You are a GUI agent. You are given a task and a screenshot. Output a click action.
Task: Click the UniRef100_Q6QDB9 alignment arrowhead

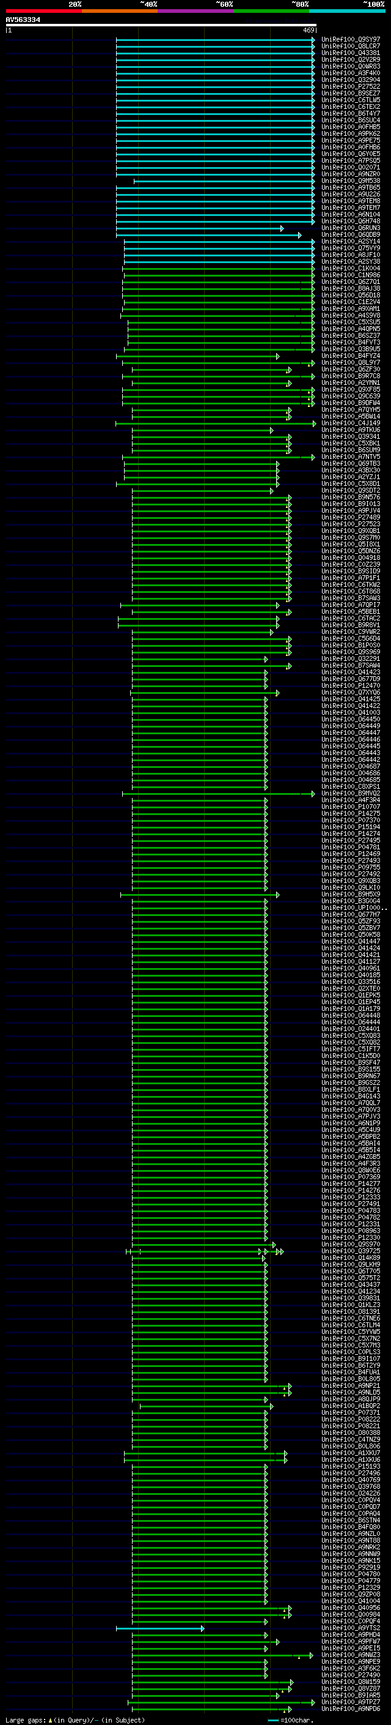[x=299, y=235]
